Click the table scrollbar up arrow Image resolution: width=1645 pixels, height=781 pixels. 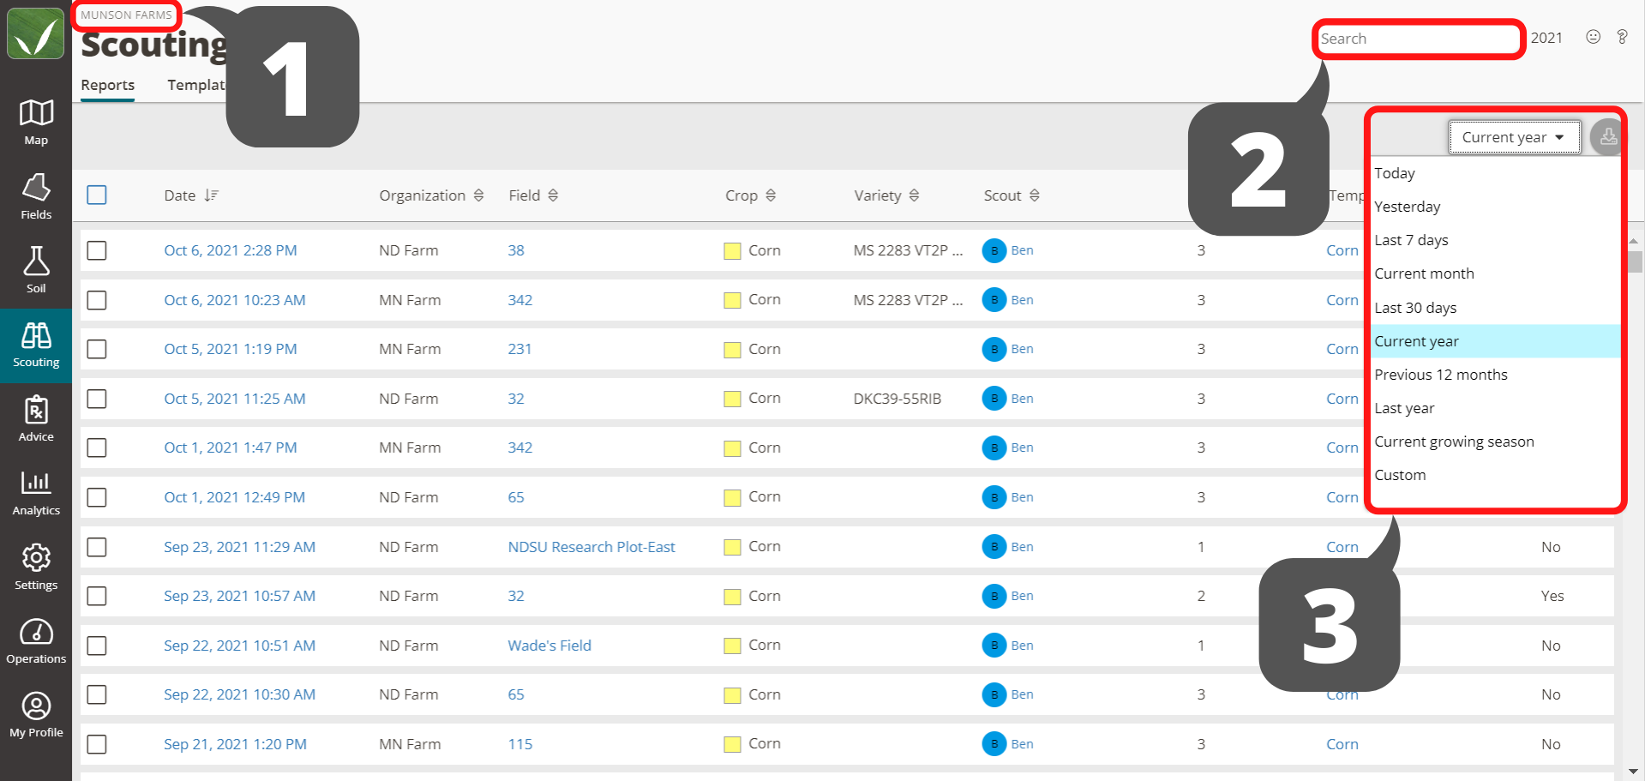1634,243
